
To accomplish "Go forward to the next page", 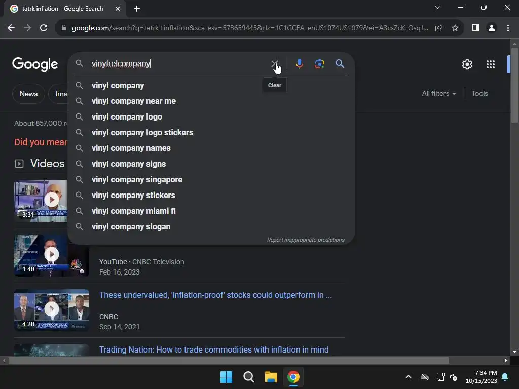I will 27,28.
